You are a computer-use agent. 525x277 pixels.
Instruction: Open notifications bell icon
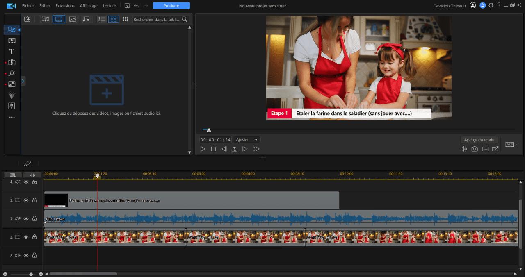pyautogui.click(x=483, y=6)
